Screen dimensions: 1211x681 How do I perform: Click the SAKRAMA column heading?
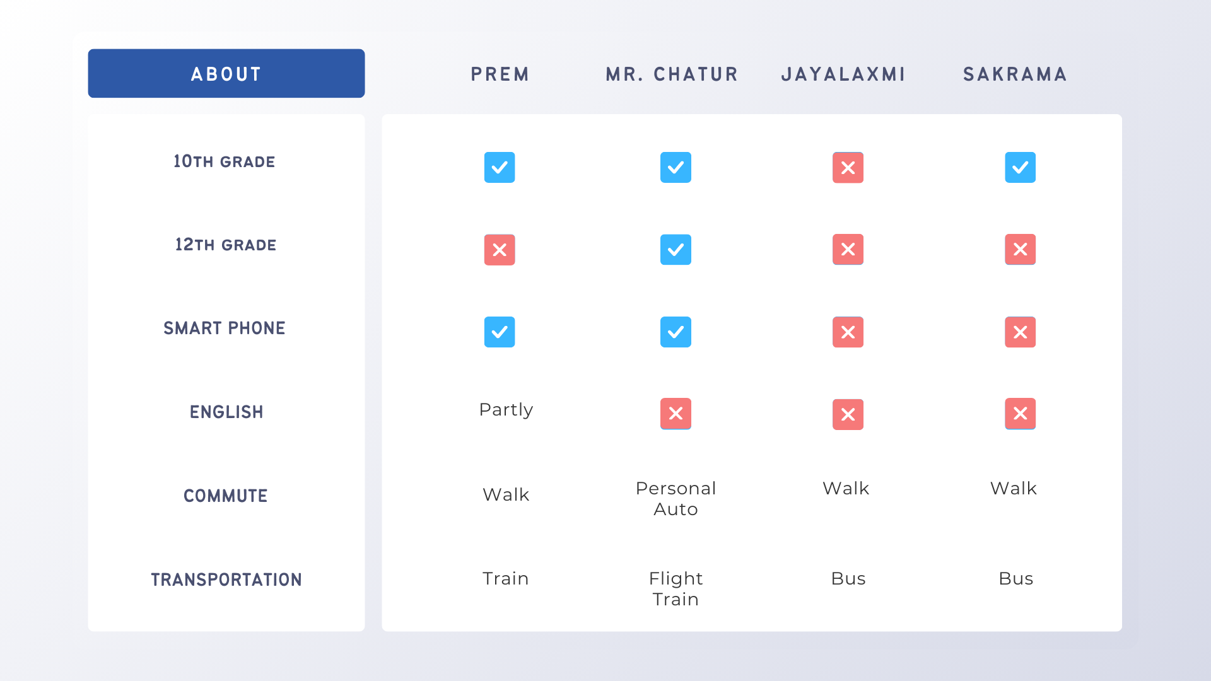tap(1015, 74)
